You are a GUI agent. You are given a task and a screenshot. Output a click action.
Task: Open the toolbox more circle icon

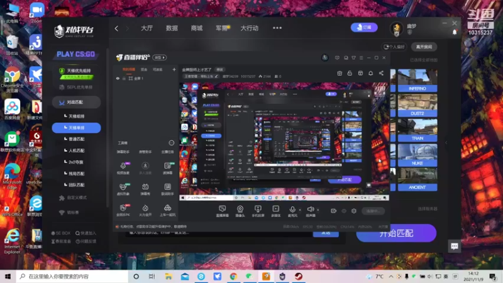pyautogui.click(x=171, y=143)
